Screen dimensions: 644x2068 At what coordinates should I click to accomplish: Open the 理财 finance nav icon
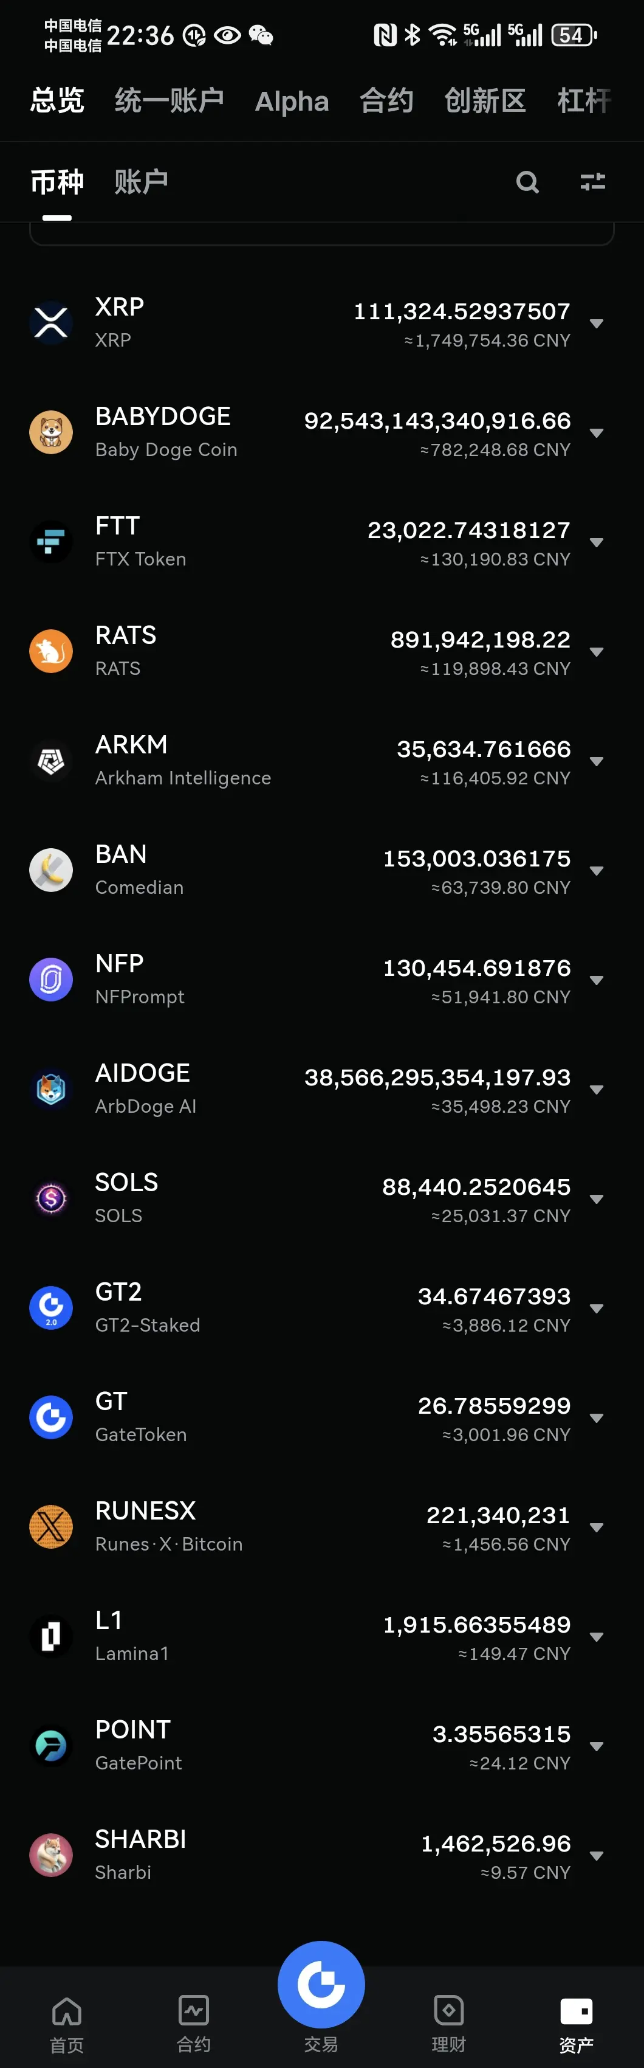click(448, 2010)
